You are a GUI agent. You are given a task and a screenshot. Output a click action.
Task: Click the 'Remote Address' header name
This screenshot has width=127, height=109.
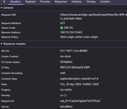(11, 32)
